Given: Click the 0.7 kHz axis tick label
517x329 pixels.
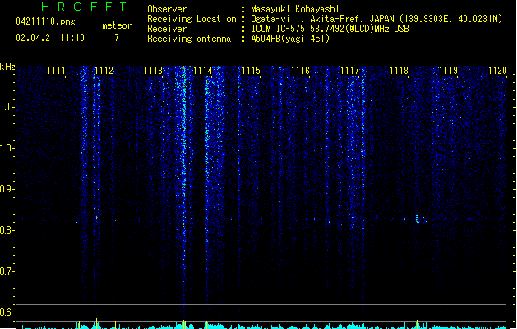Looking at the screenshot, I should point(7,271).
